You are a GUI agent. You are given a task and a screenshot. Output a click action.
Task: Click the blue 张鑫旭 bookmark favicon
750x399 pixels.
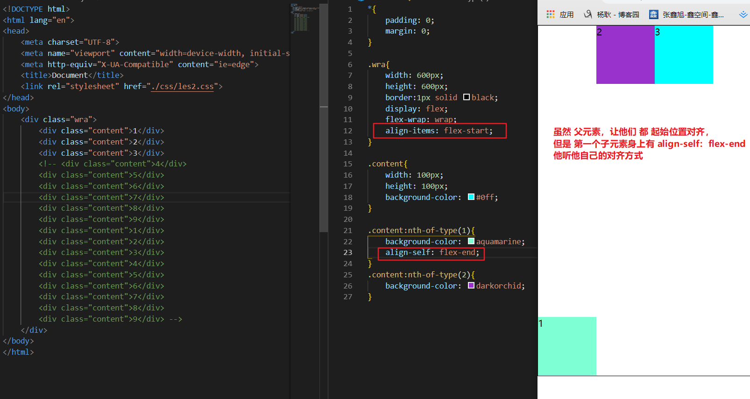(x=653, y=14)
